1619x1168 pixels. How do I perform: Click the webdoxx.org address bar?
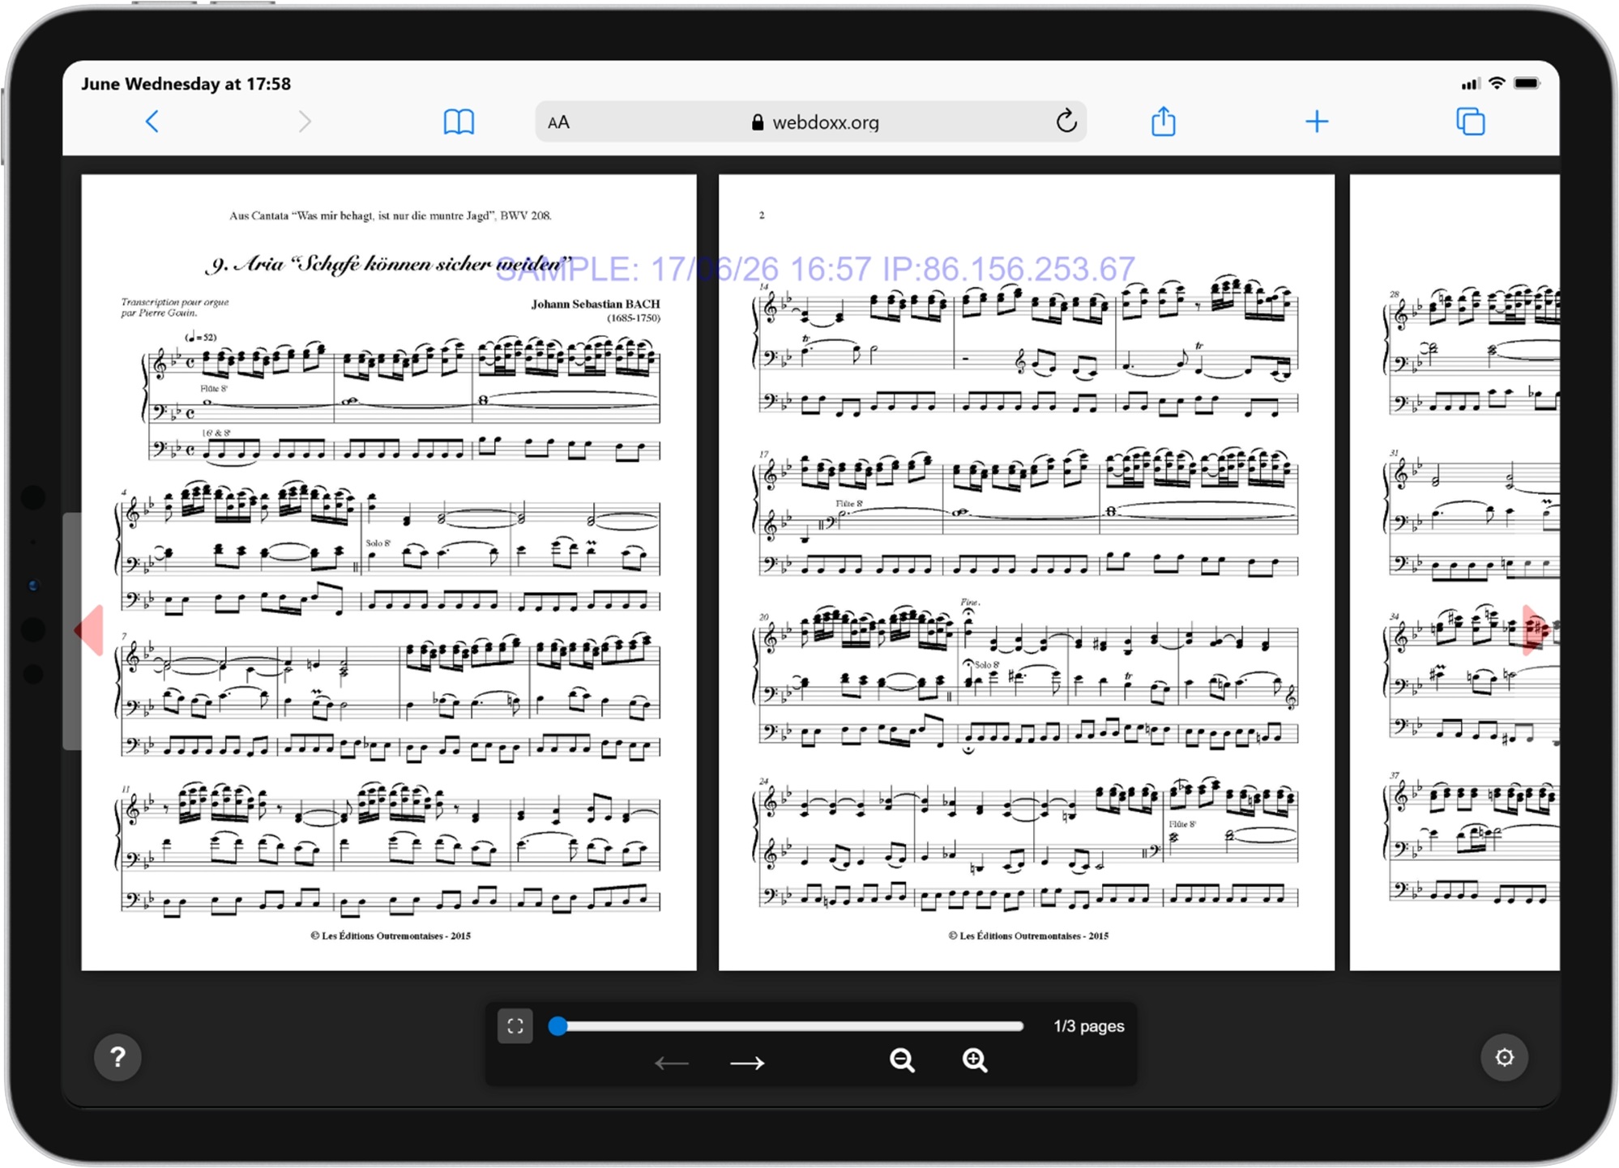810,121
